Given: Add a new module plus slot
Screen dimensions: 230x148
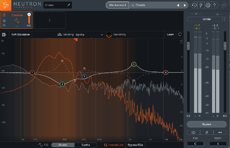Looking at the screenshot, I should tap(50, 20).
